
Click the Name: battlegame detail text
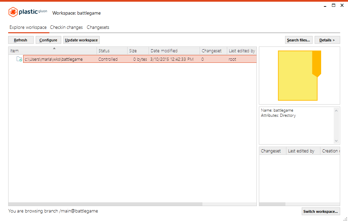[277, 110]
